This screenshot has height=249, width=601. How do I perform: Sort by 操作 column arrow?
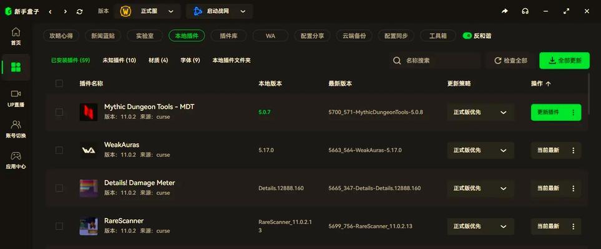[x=548, y=83]
